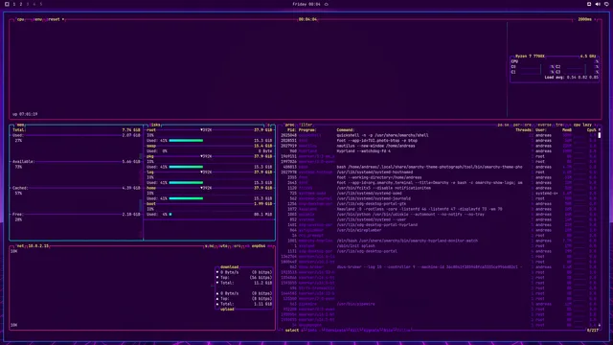The image size is (613, 345).
Task: Click the Command: column header
Action: [x=346, y=130]
